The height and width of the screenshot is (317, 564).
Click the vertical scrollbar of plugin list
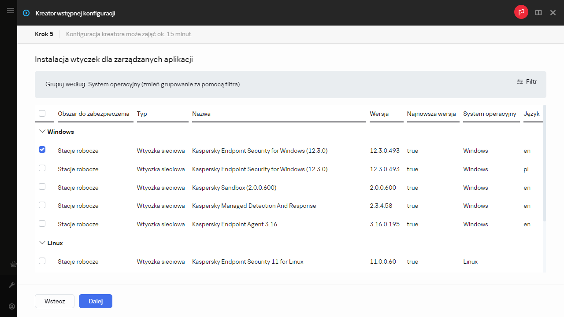(545, 163)
